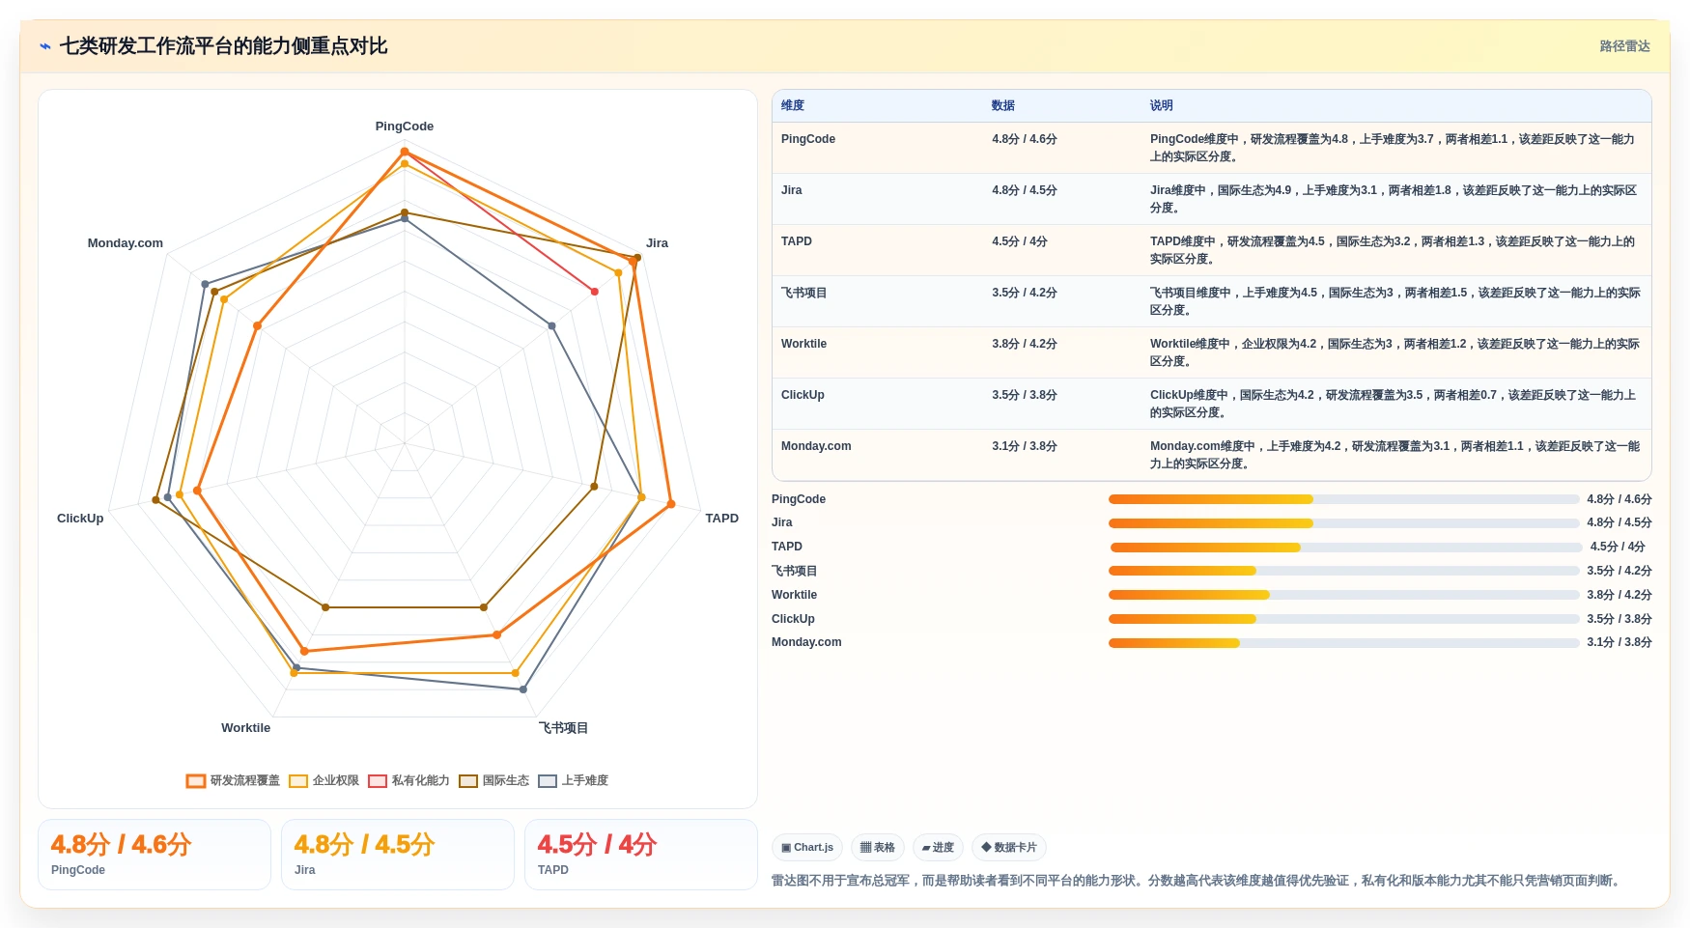Screen dimensions: 1690x928
Task: Toggle the 企业权限 legend swatch
Action: (x=298, y=781)
